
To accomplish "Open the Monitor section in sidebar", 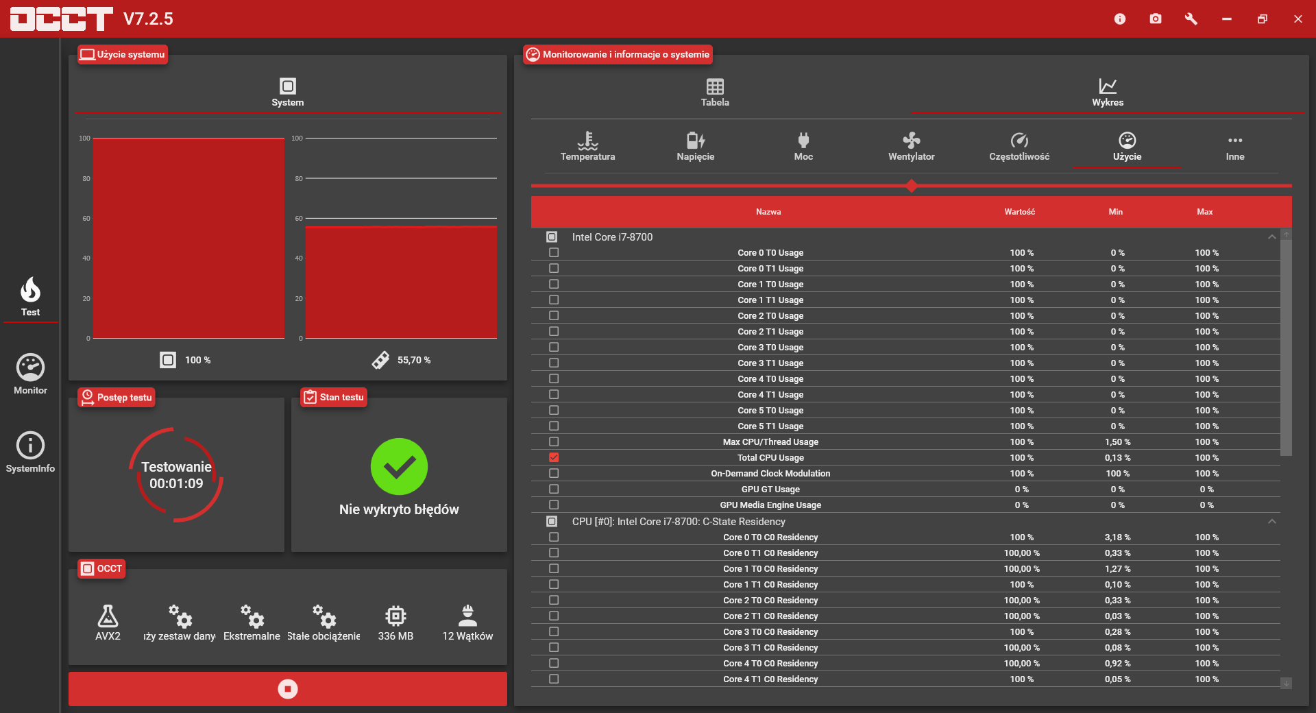I will [30, 374].
